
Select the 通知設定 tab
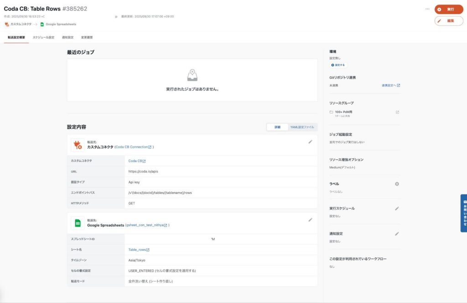67,37
